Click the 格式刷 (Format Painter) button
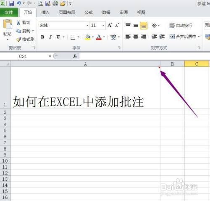The width and height of the screenshot is (210, 201). [x=25, y=40]
